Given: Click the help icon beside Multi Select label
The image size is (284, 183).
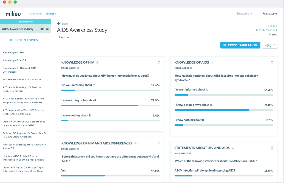Looking at the screenshot, I should tap(190, 153).
